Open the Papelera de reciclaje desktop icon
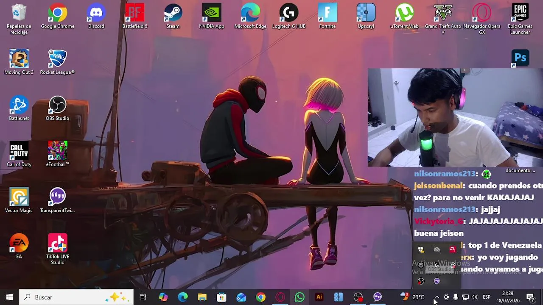 [19, 19]
